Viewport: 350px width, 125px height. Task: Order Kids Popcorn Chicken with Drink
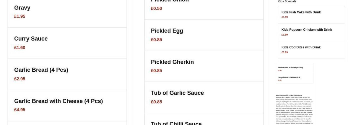(306, 30)
